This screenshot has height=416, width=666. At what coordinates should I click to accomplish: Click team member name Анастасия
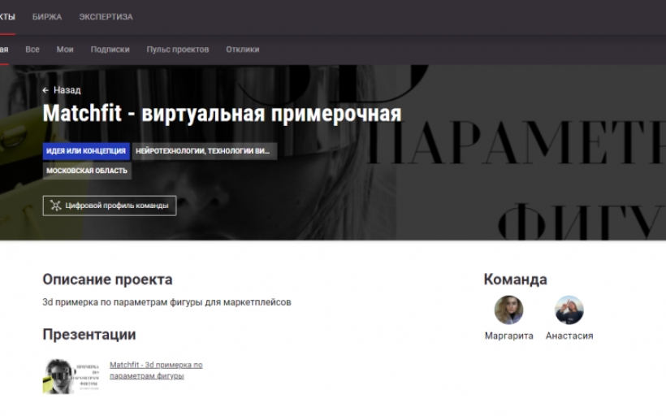(x=569, y=336)
